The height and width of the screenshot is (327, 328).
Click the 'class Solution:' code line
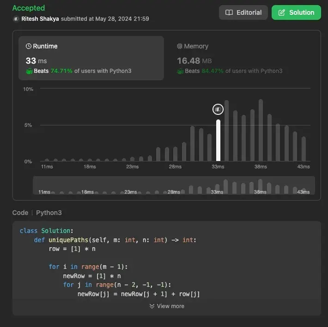pyautogui.click(x=47, y=231)
